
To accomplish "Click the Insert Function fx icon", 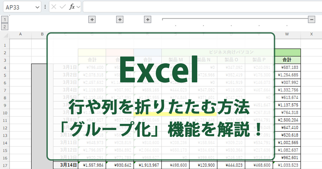I will [72, 7].
